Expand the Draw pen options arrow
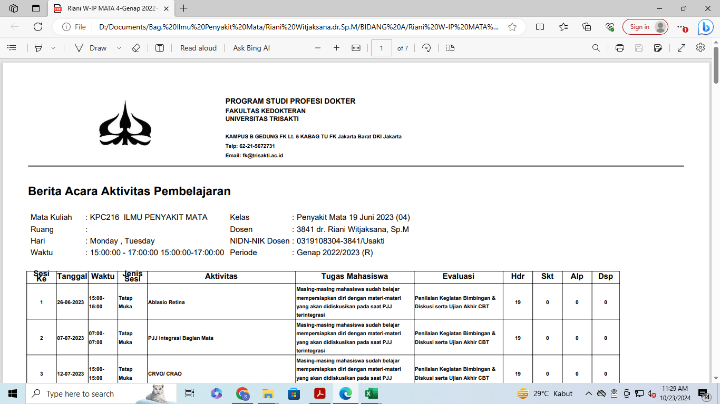 coord(119,48)
